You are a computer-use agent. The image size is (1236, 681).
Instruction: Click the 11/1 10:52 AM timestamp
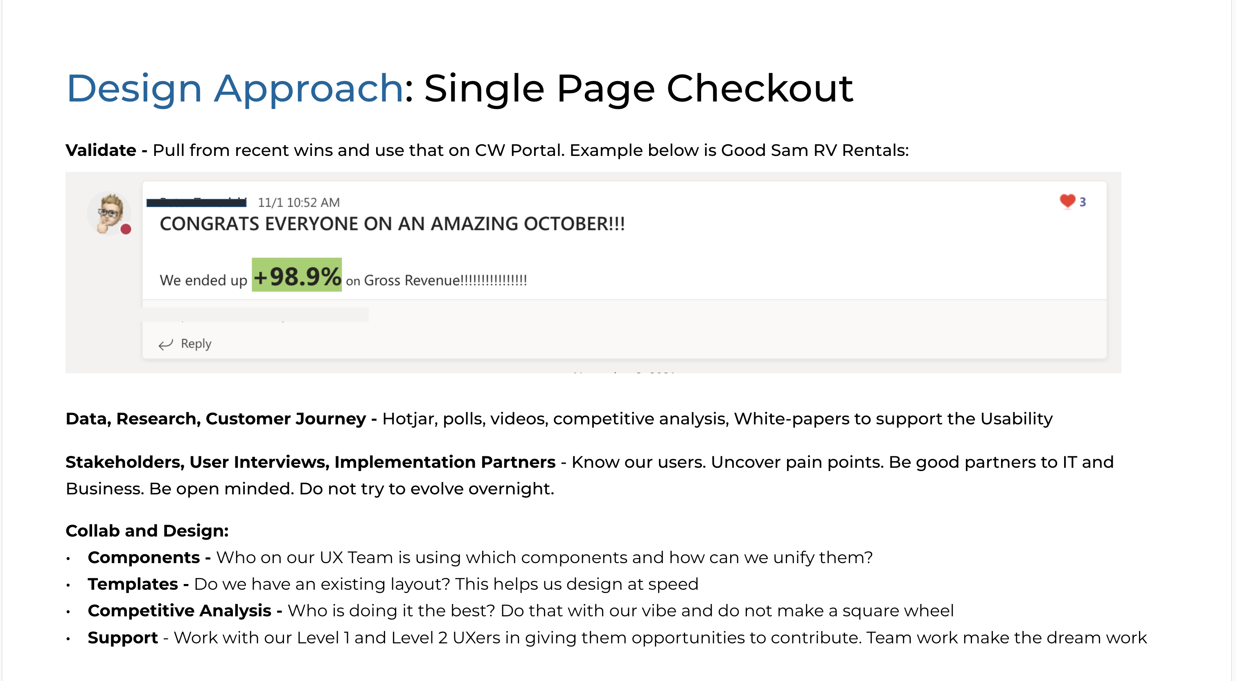(x=298, y=203)
